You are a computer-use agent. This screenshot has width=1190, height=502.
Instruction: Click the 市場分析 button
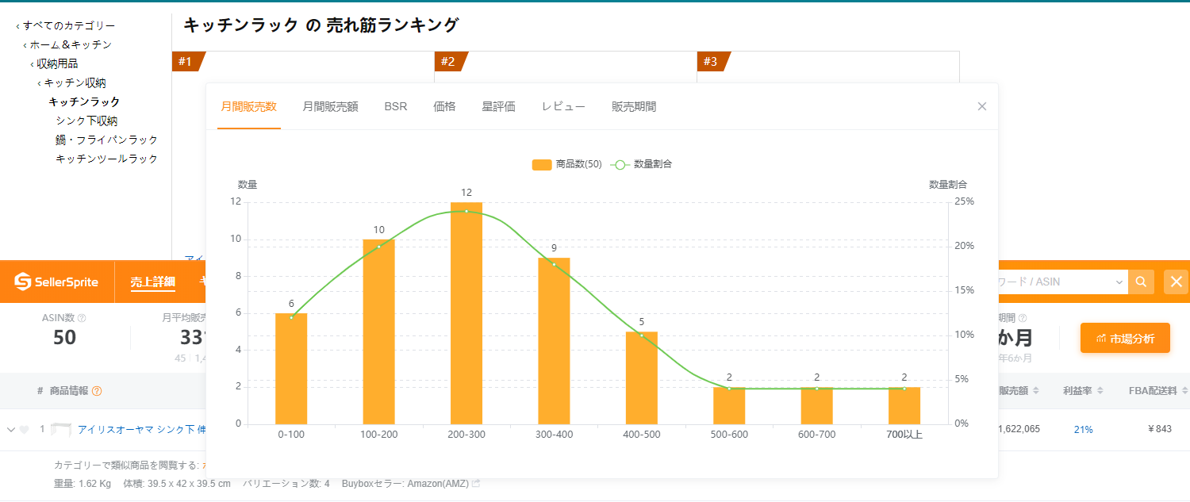click(1125, 339)
